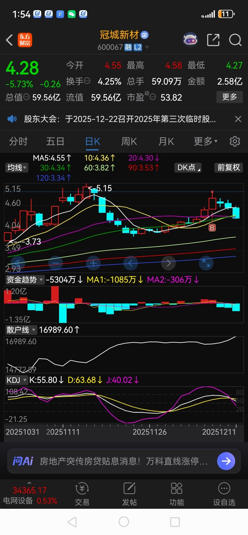Dismiss the 股东大会 notice with X
Image resolution: width=248 pixels, height=535 pixels.
(238, 119)
